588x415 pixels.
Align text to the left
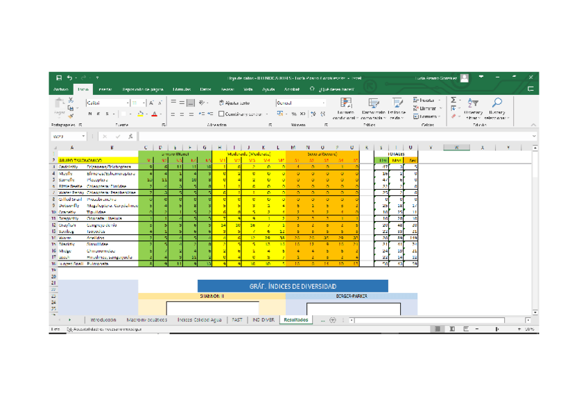point(173,114)
